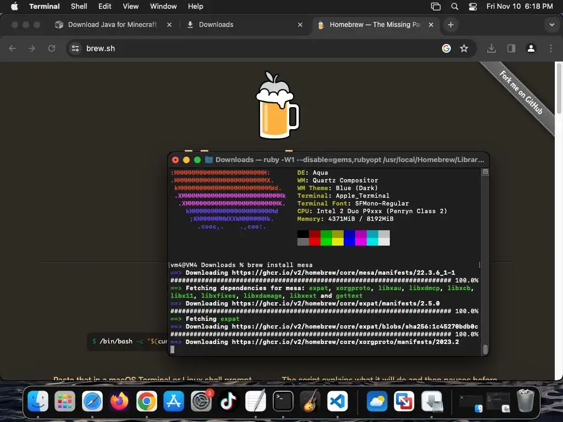
Task: Launch GarageBand from the dock
Action: (310, 401)
